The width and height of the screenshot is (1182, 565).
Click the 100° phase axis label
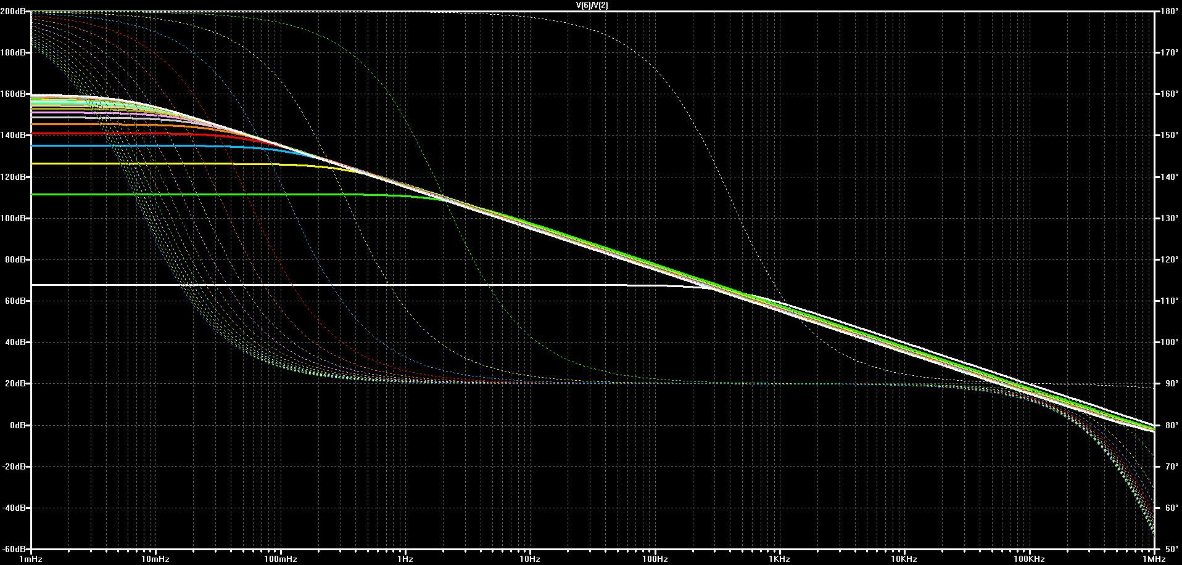pos(1169,342)
